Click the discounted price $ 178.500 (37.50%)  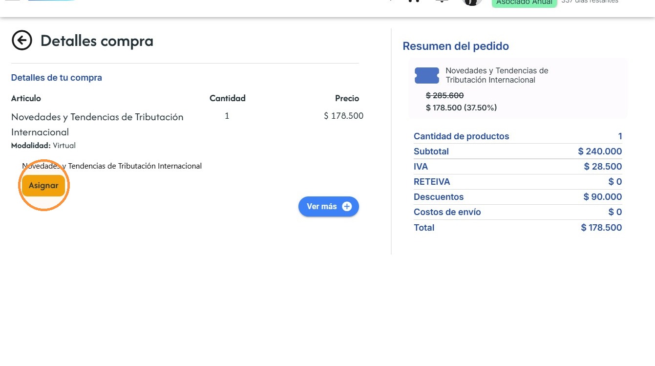(462, 108)
